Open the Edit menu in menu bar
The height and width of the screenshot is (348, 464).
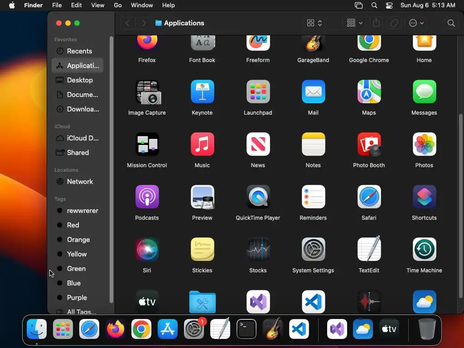click(76, 5)
